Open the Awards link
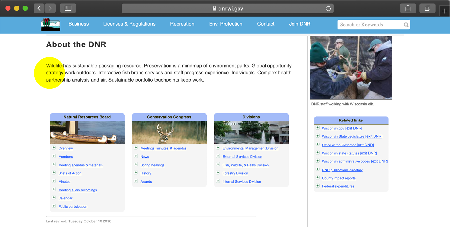The image size is (450, 227). coord(146,182)
